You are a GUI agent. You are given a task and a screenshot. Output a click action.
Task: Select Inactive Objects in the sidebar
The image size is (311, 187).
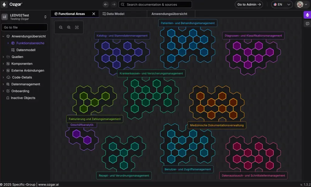pyautogui.click(x=23, y=98)
